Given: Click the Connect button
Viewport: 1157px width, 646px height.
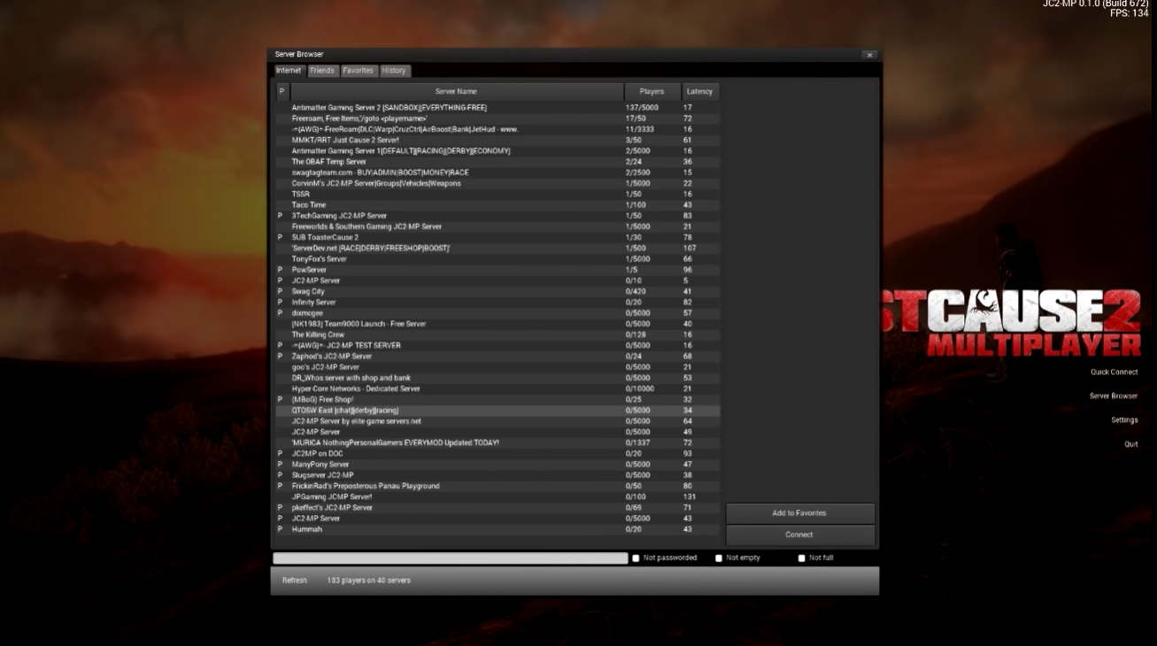Looking at the screenshot, I should [x=800, y=534].
